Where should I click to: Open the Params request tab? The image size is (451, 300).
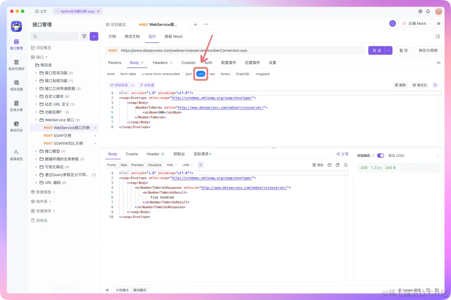click(115, 63)
